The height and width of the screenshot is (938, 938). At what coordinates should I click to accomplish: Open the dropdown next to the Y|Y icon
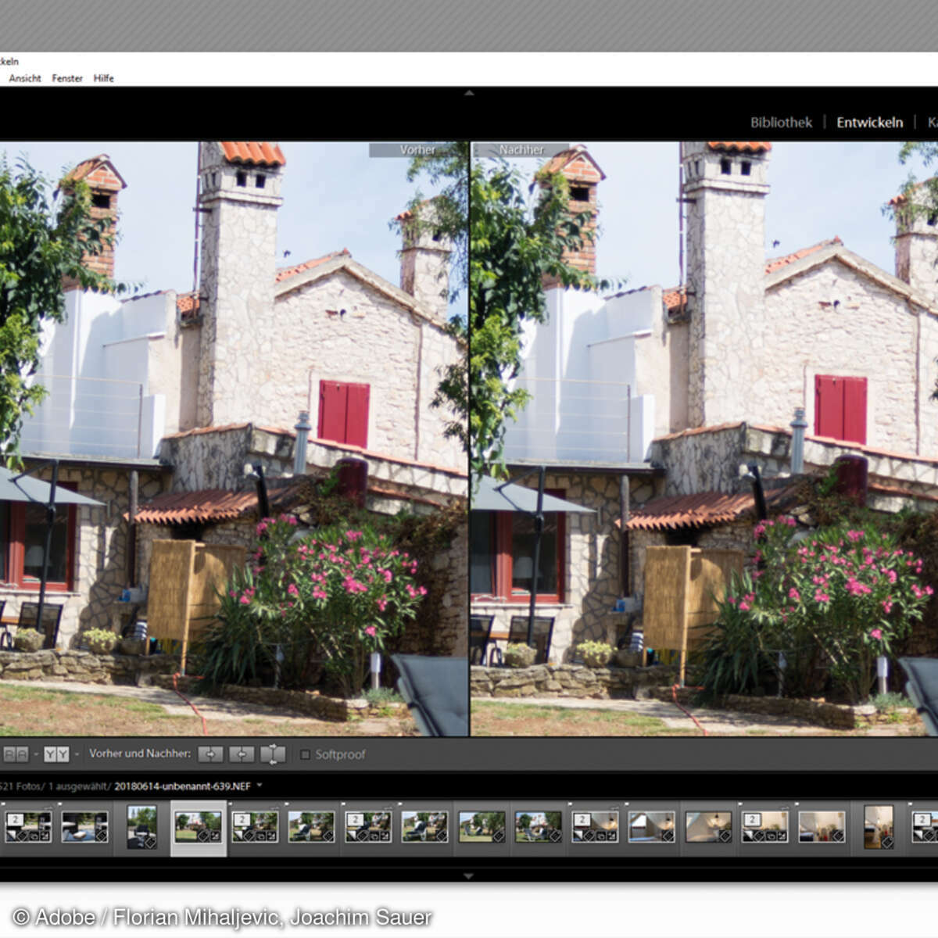click(x=75, y=754)
